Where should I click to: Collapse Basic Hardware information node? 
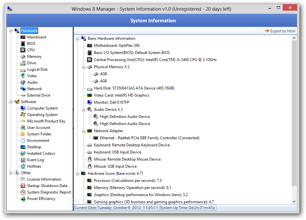pyautogui.click(x=77, y=39)
